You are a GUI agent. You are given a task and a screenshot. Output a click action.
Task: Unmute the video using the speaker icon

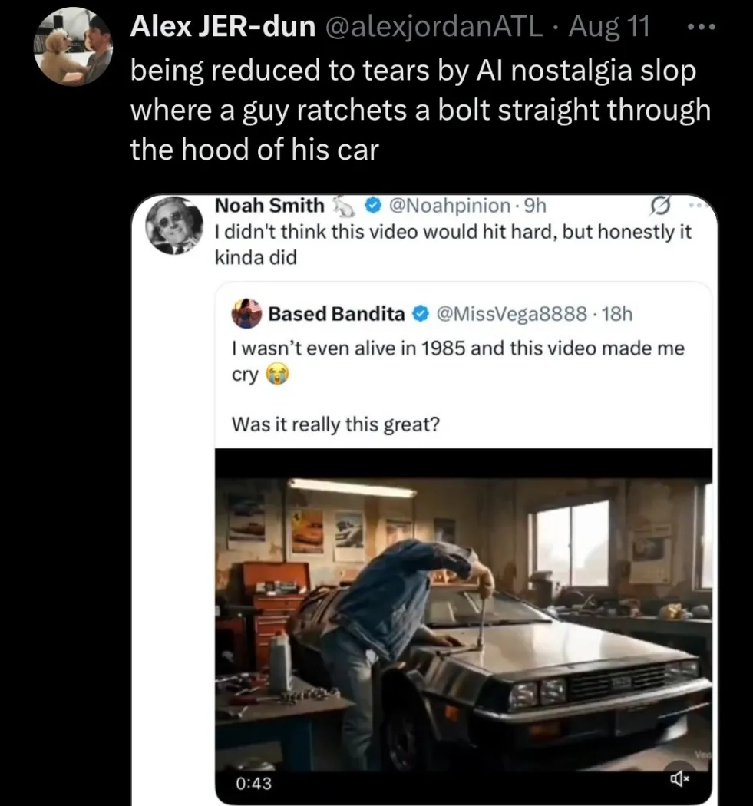pyautogui.click(x=679, y=779)
